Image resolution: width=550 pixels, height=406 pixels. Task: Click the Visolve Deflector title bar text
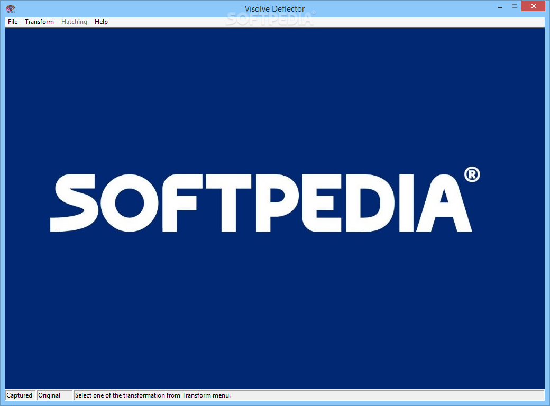(x=274, y=9)
